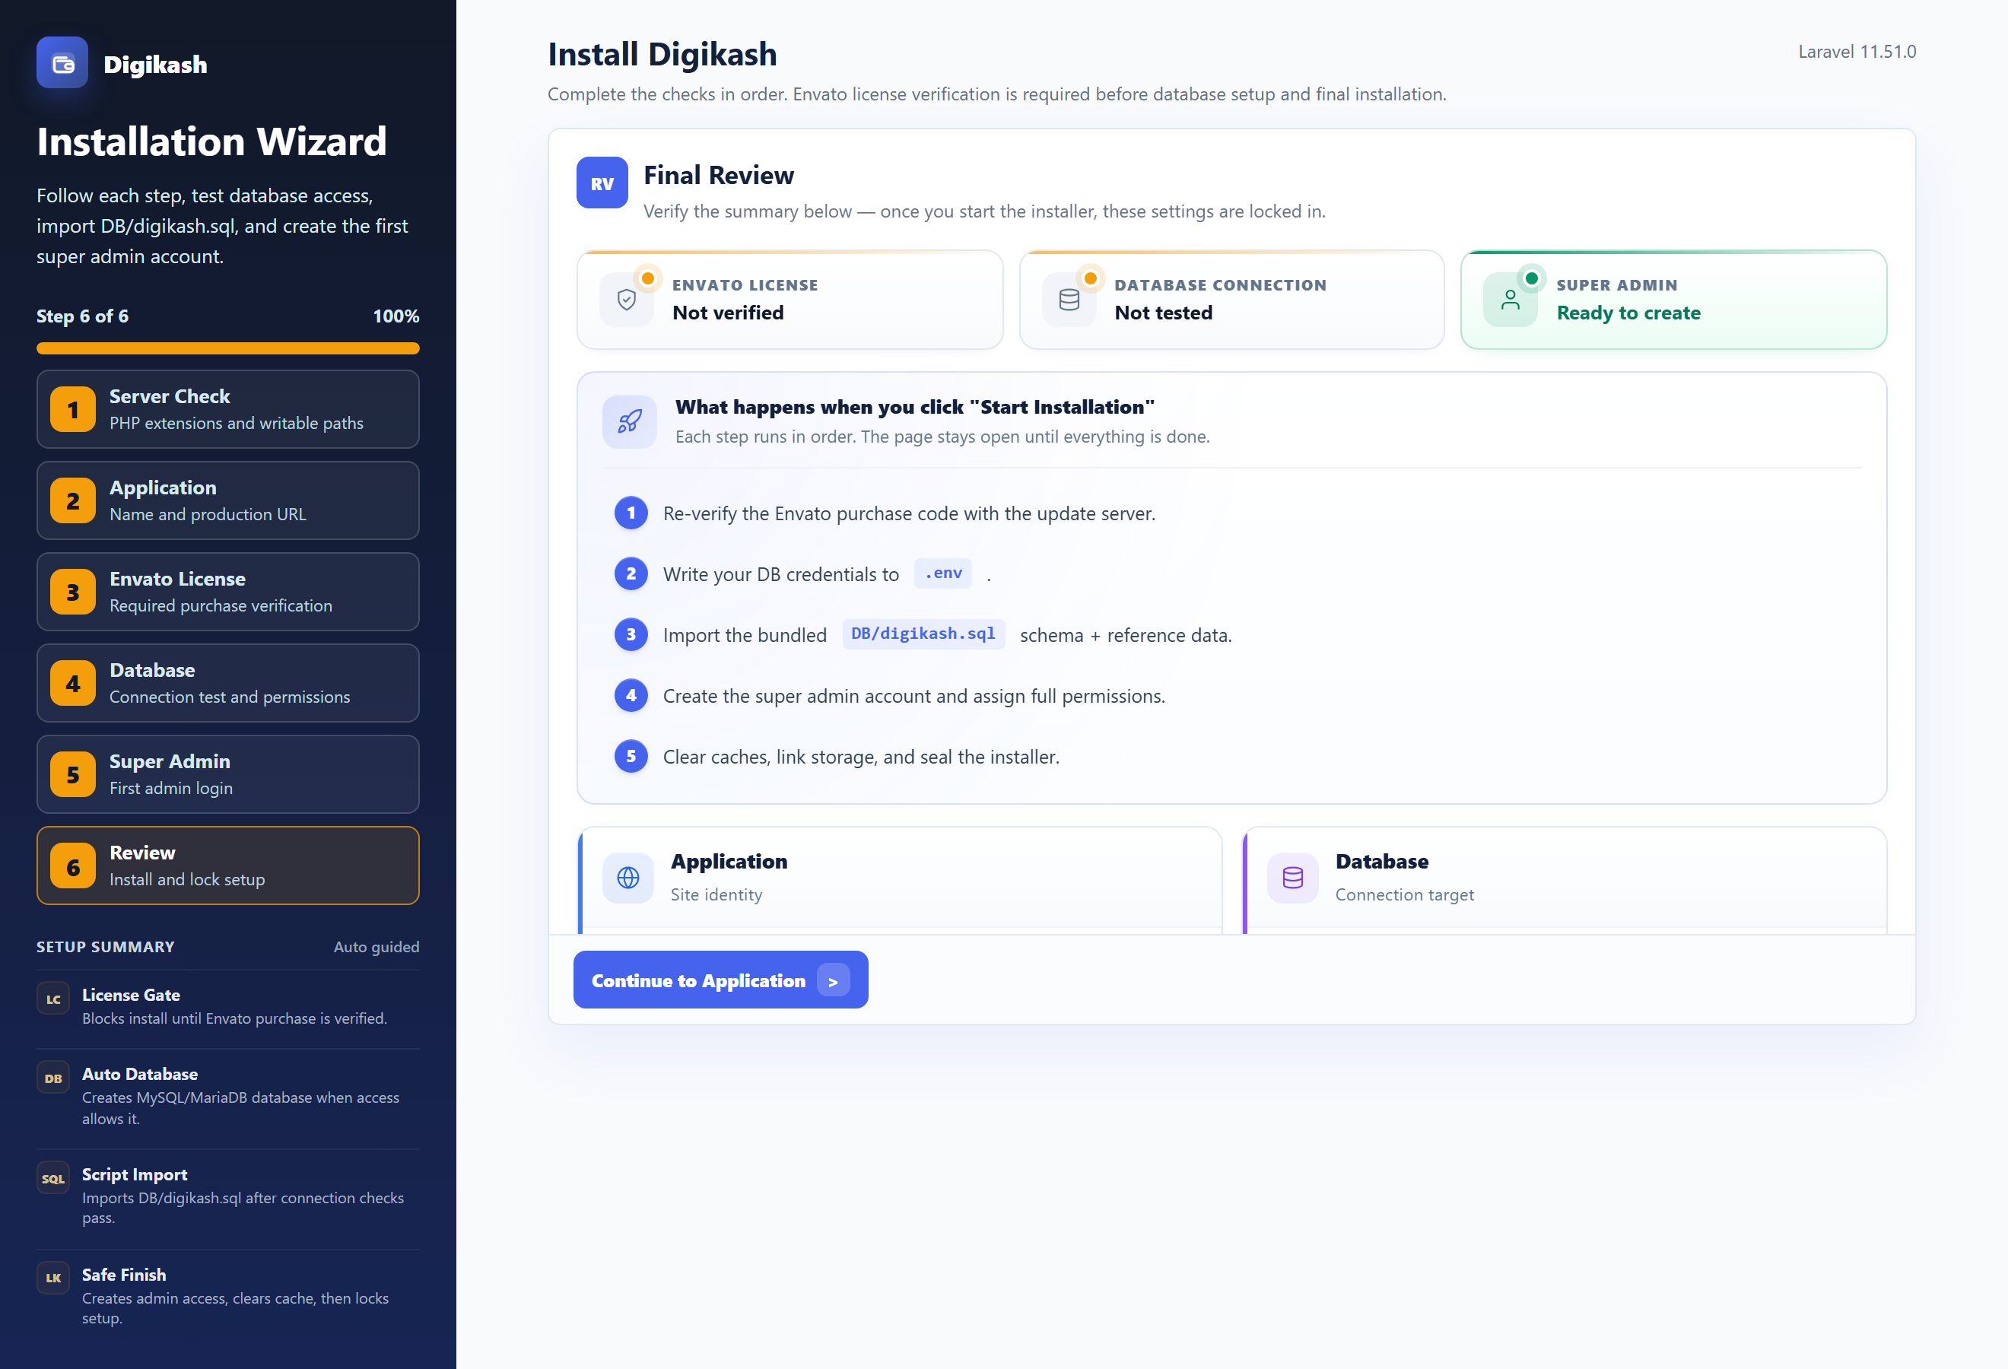The width and height of the screenshot is (2008, 1369).
Task: Click the License Gate summary title
Action: click(132, 995)
